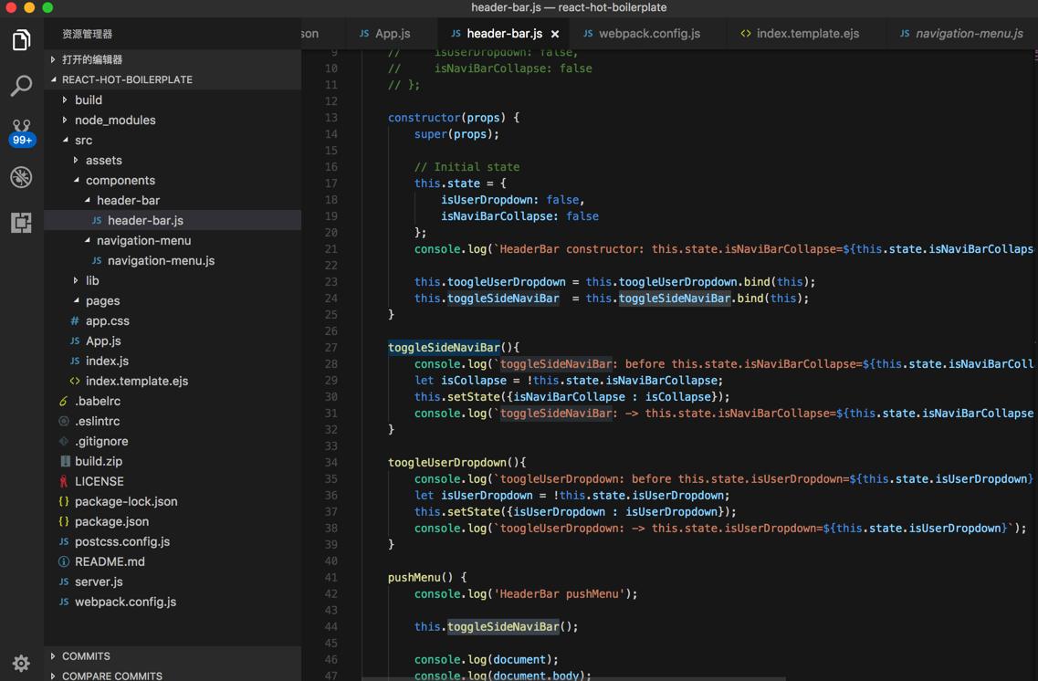Open the Debug view icon

21,177
